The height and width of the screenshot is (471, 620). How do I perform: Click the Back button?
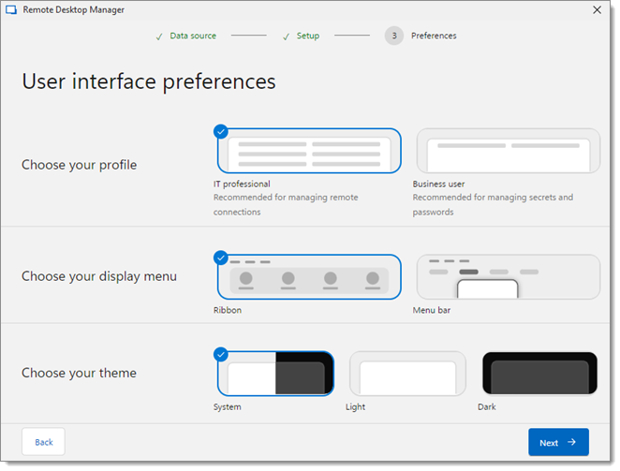click(x=43, y=442)
